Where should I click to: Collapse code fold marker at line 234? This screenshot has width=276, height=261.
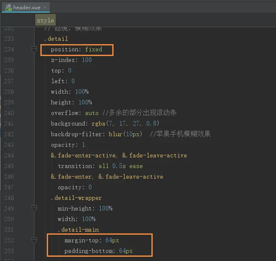(x=34, y=49)
